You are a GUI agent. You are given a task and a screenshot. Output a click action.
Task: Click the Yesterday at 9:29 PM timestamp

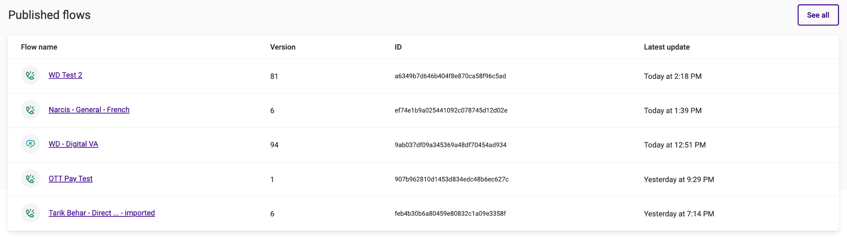coord(679,180)
